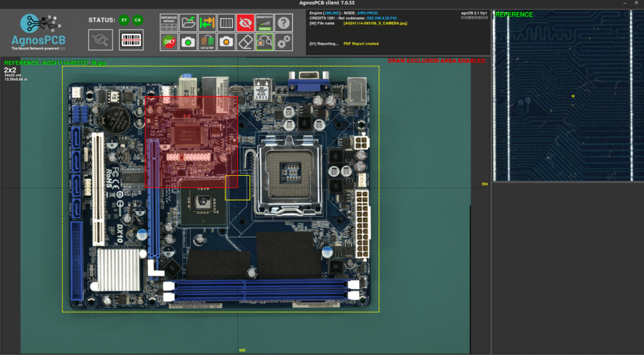The height and width of the screenshot is (355, 644).
Task: Click the green and red OK? icon
Action: 169,42
